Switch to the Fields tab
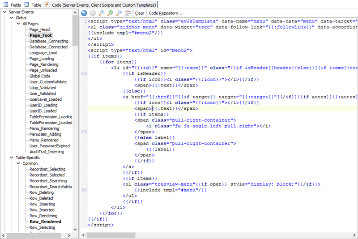The width and height of the screenshot is (358, 239). (x=16, y=5)
